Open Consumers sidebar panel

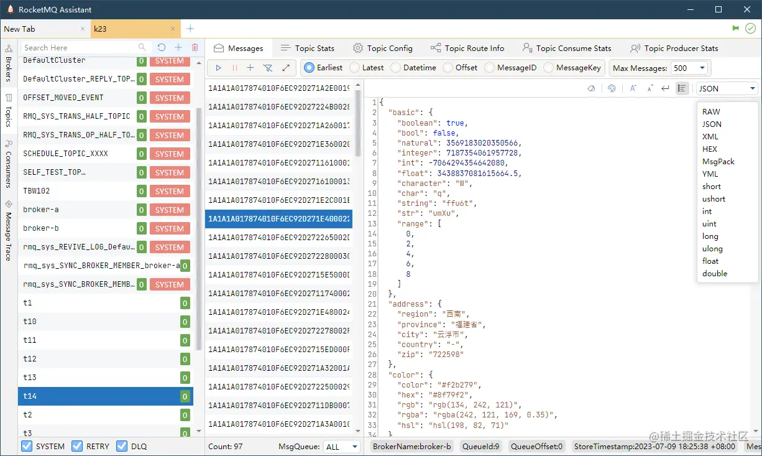tap(9, 163)
